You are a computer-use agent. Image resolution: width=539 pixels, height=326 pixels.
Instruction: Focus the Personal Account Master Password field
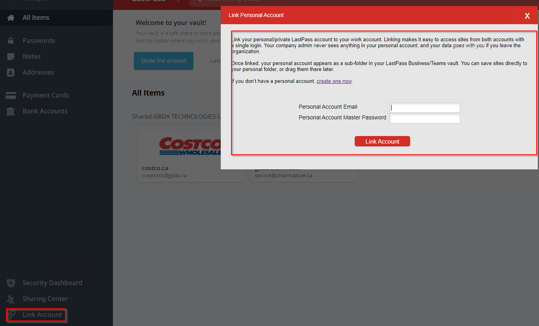424,118
